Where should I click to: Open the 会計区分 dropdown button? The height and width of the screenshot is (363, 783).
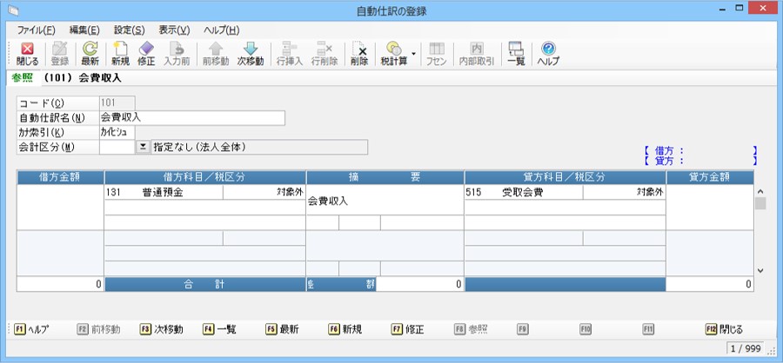(x=143, y=147)
